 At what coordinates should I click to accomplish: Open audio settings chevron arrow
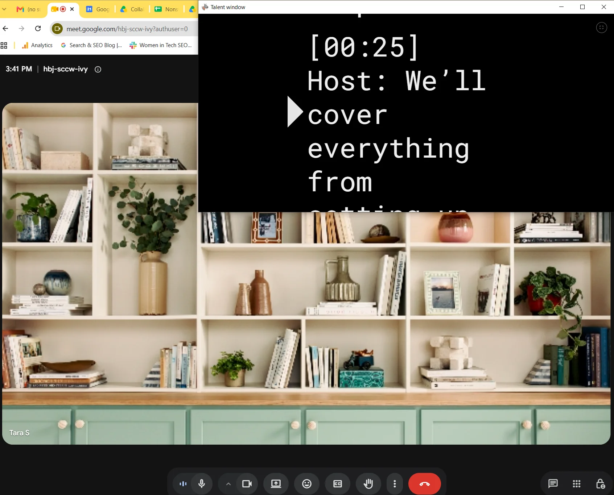coord(228,484)
